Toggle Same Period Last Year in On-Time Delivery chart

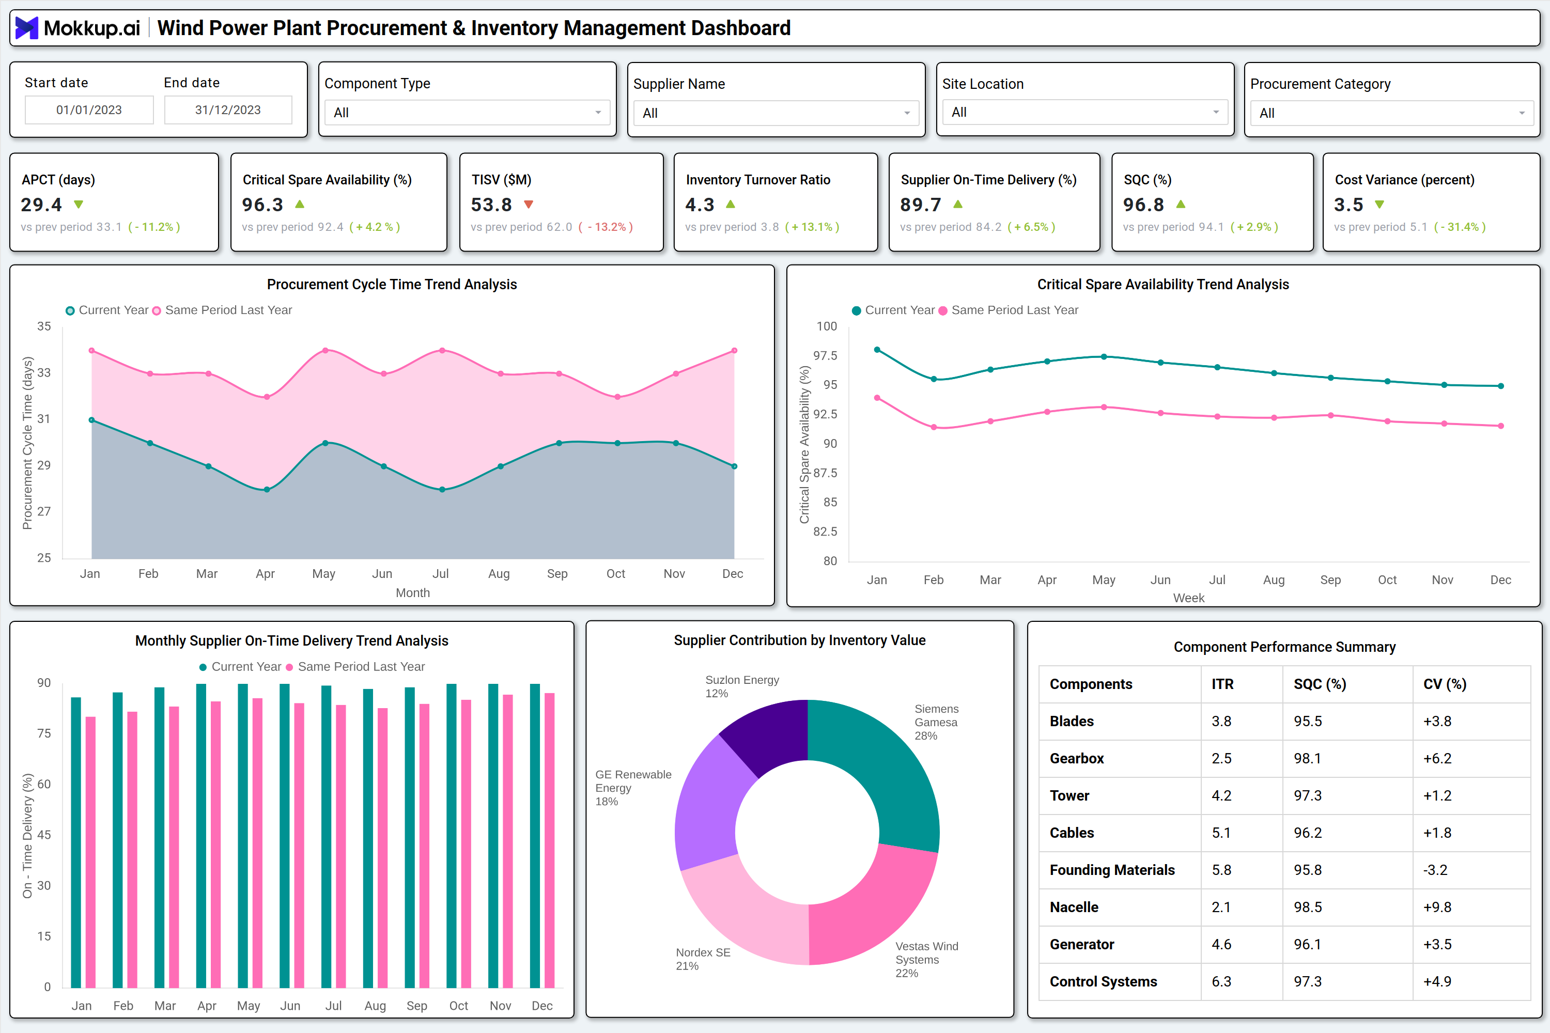(x=354, y=667)
